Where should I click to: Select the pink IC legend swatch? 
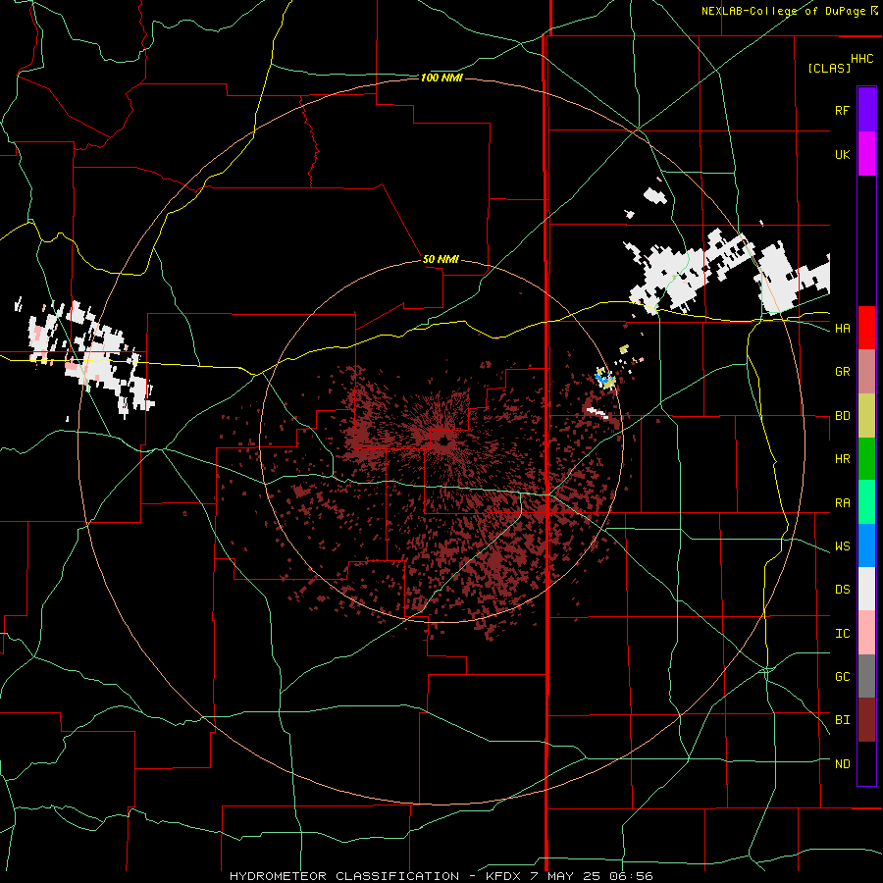pos(866,633)
